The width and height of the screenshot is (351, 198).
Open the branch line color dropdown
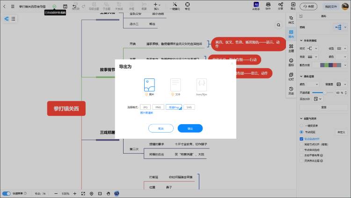pyautogui.click(x=342, y=57)
